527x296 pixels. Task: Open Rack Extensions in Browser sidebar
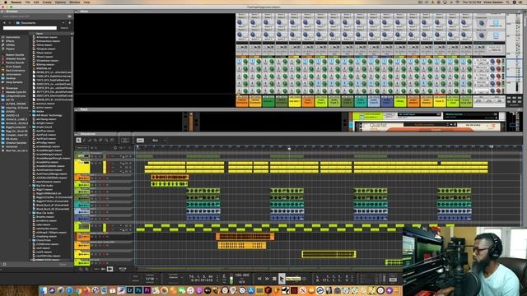tap(15, 71)
